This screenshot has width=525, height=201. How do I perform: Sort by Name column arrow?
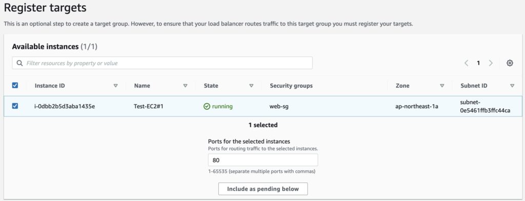pyautogui.click(x=185, y=86)
